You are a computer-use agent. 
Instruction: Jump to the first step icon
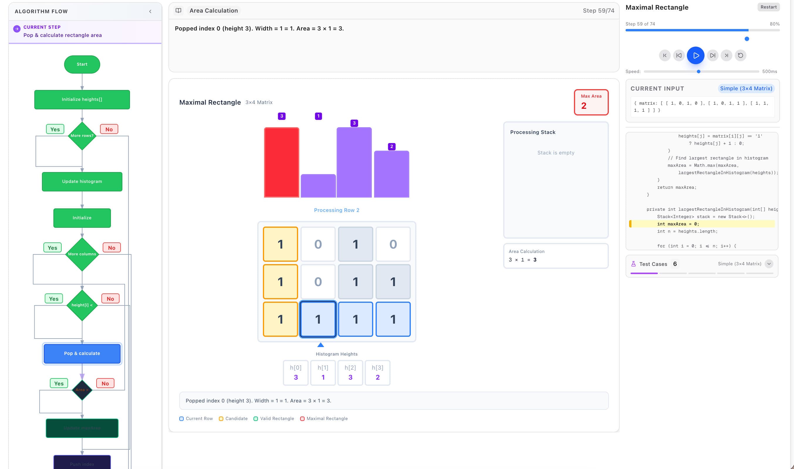point(664,55)
